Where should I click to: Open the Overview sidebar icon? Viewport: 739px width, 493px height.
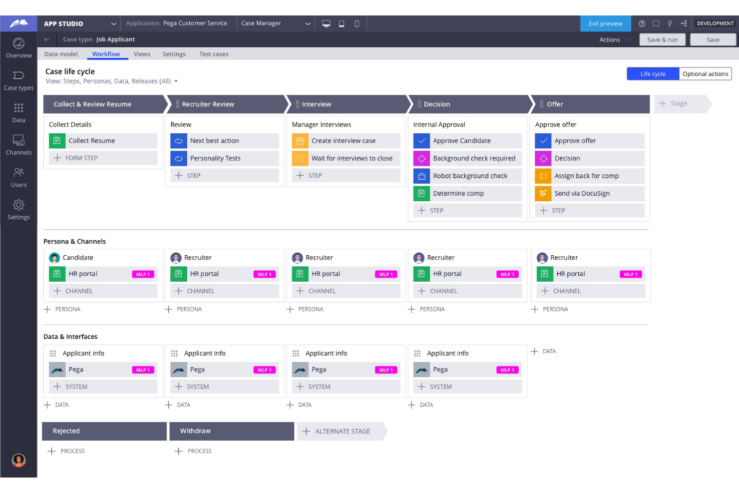[x=18, y=48]
